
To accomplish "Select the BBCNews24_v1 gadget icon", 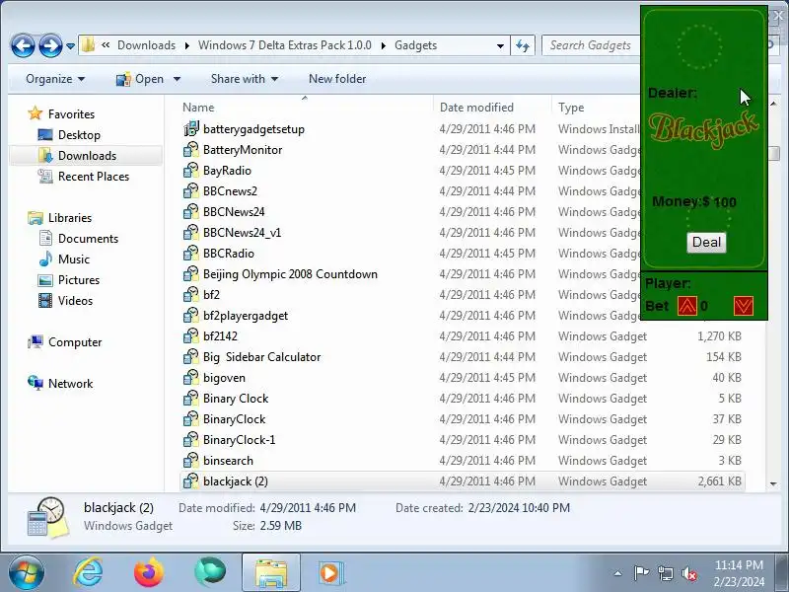I will coord(191,232).
